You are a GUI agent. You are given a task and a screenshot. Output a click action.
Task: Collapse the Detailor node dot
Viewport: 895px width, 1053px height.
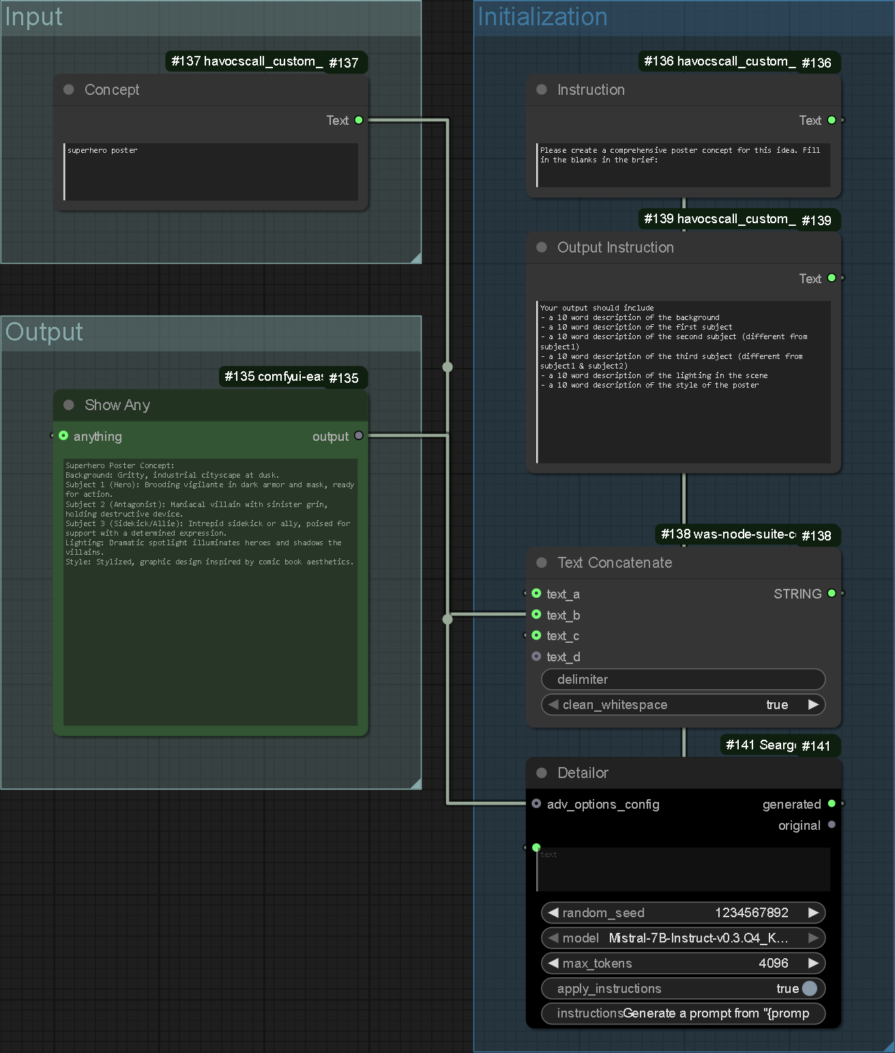542,773
